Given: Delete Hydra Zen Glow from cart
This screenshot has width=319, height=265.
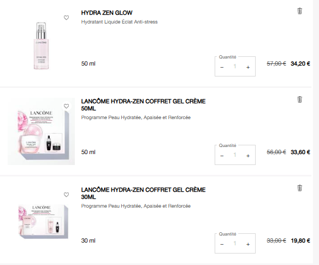Looking at the screenshot, I should point(299,11).
